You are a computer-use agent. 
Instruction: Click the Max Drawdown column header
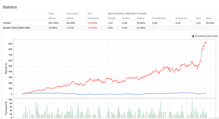pyautogui.click(x=93, y=16)
